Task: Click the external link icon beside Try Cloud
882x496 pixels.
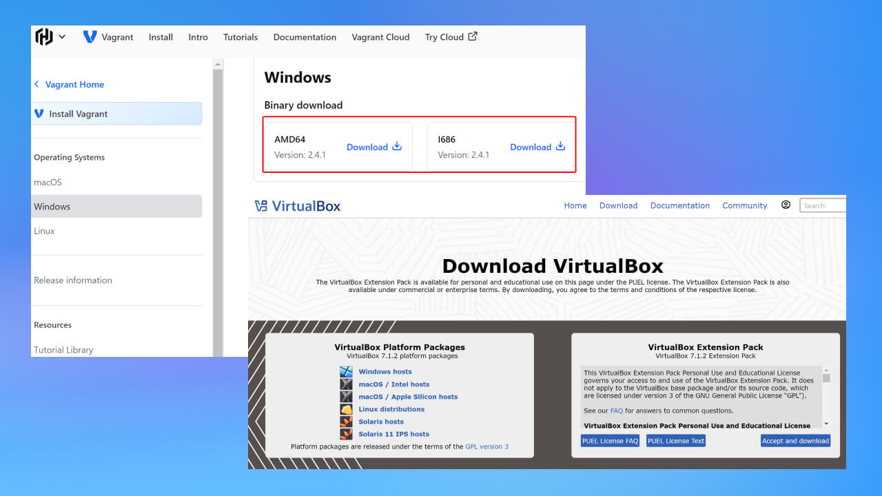Action: tap(473, 37)
